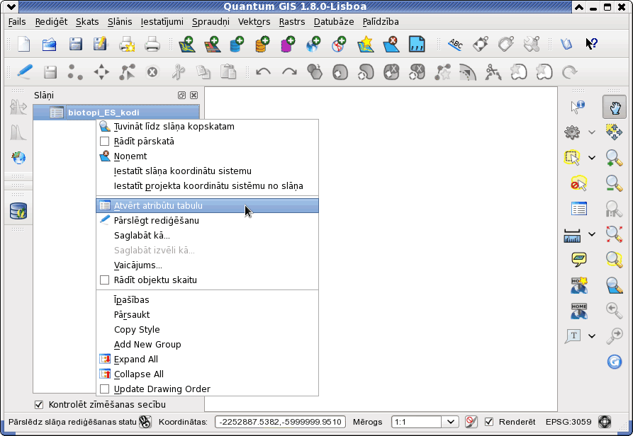633x436 pixels.
Task: Add PostGIS Layer icon
Action: [x=237, y=44]
